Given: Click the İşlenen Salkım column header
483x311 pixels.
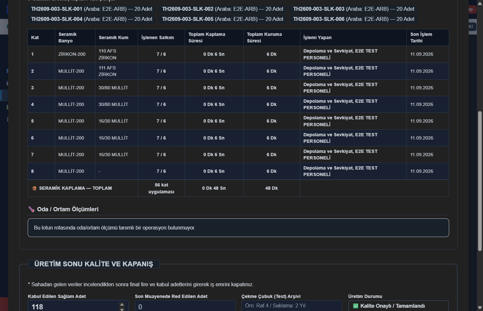Looking at the screenshot, I should coord(161,37).
